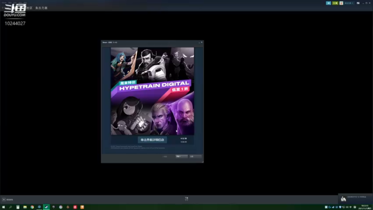The image size is (373, 210).
Task: Open the 朱古力酱 profile menu
Action: [41, 8]
